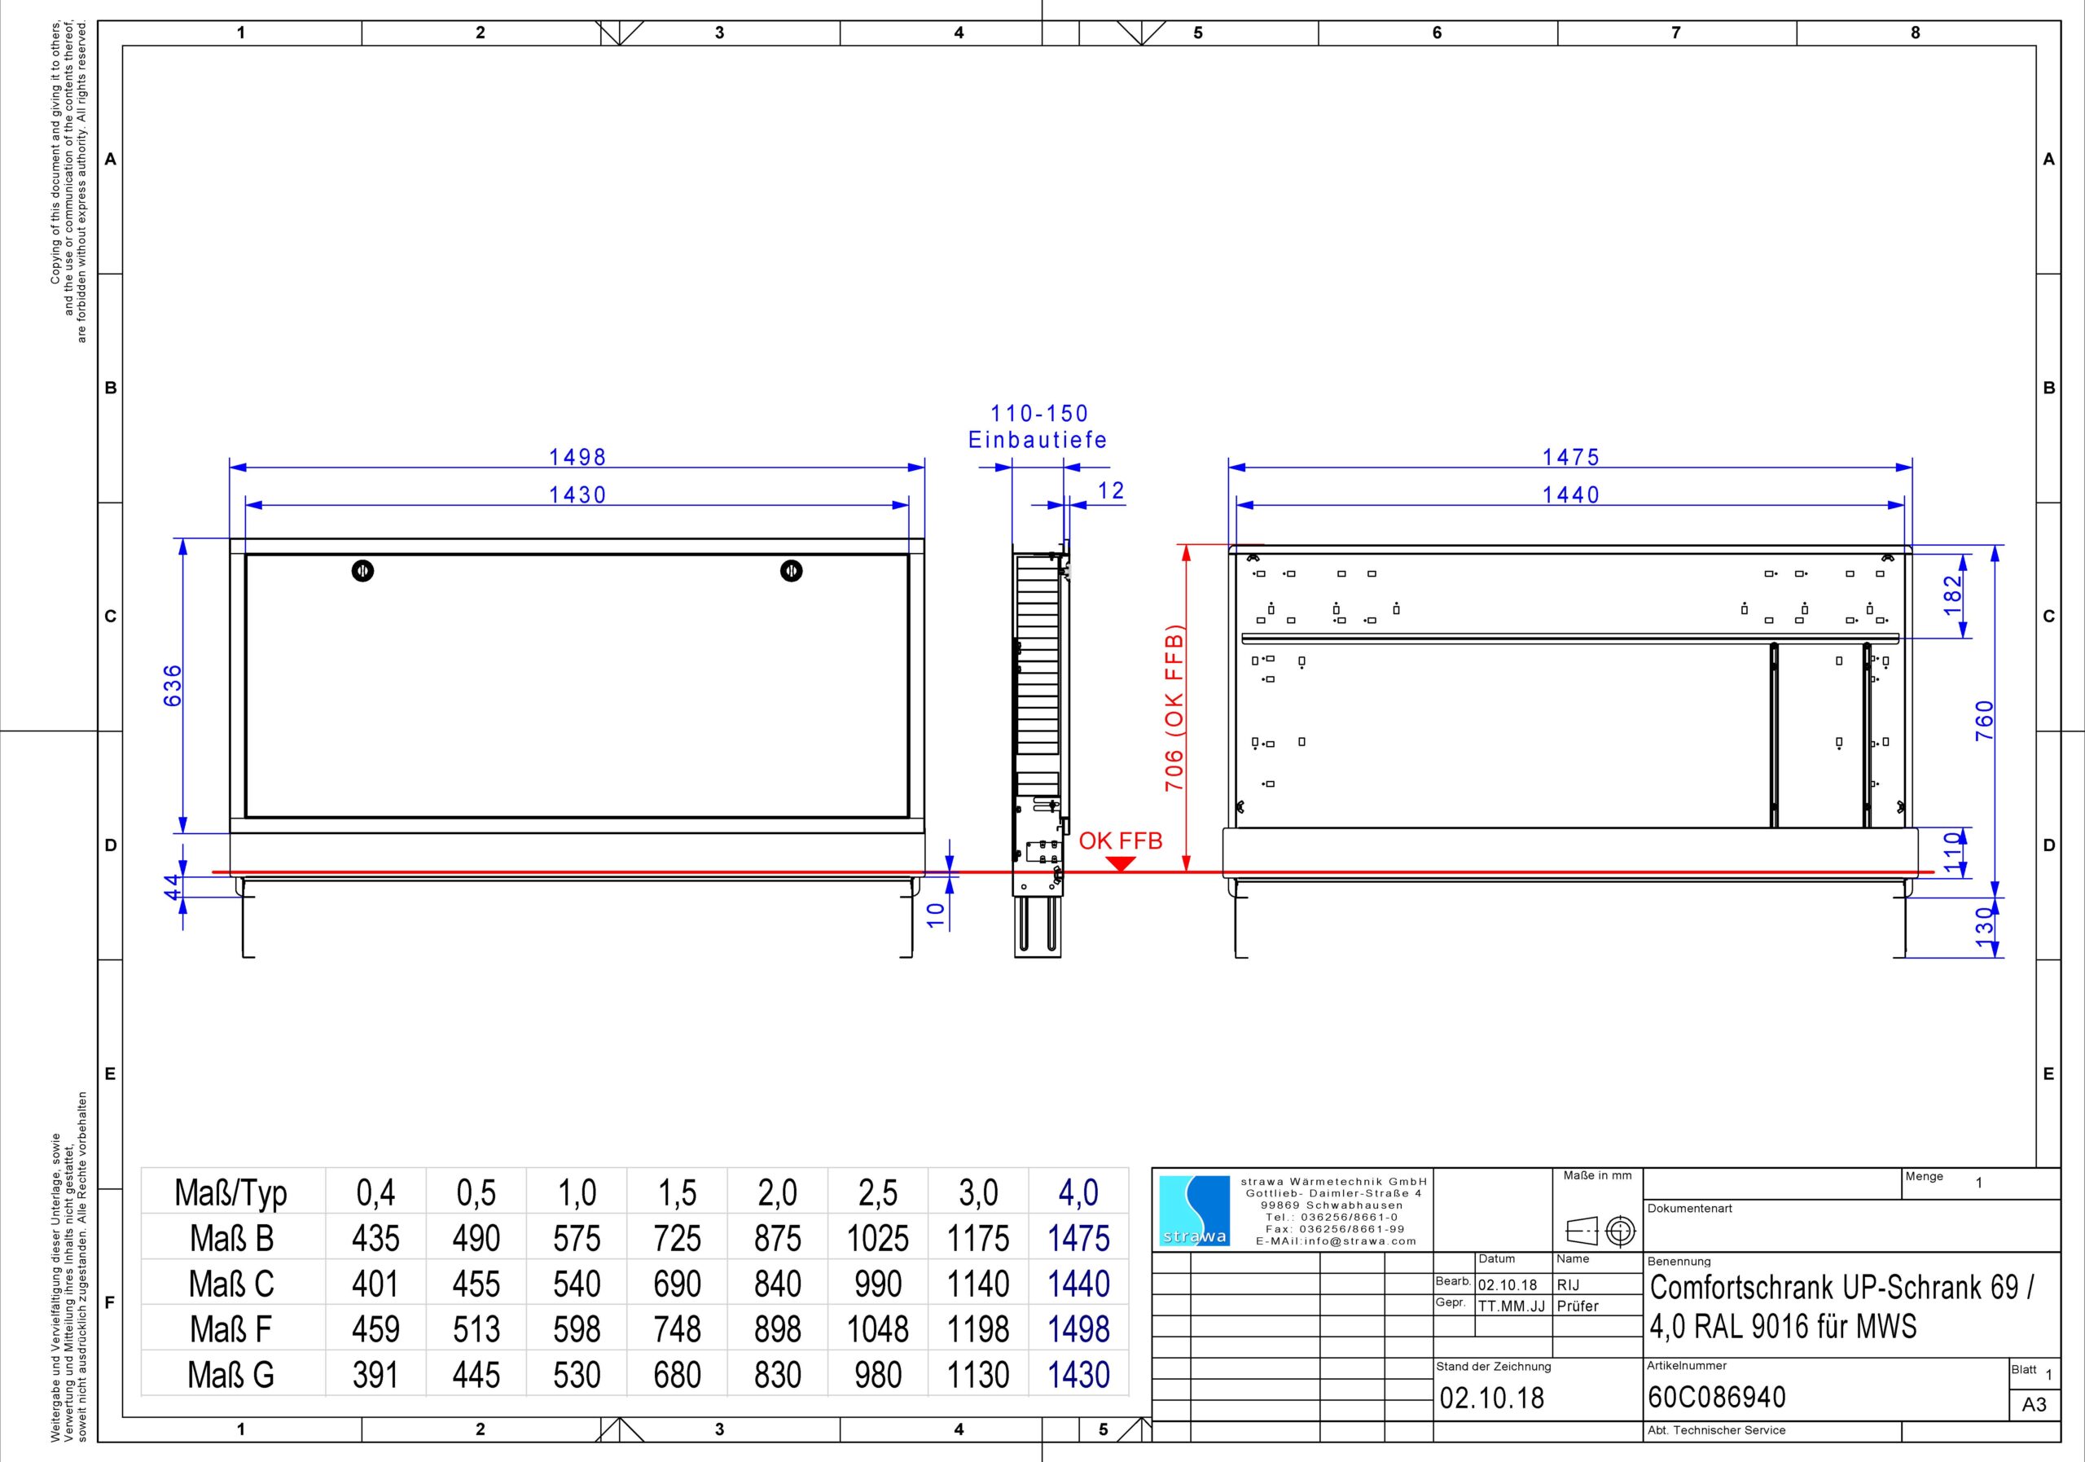
Task: Select the '2,5' type column header
Action: click(x=878, y=1193)
